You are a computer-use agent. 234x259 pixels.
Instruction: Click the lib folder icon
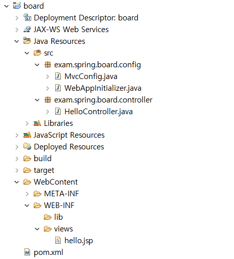pyautogui.click(x=48, y=217)
